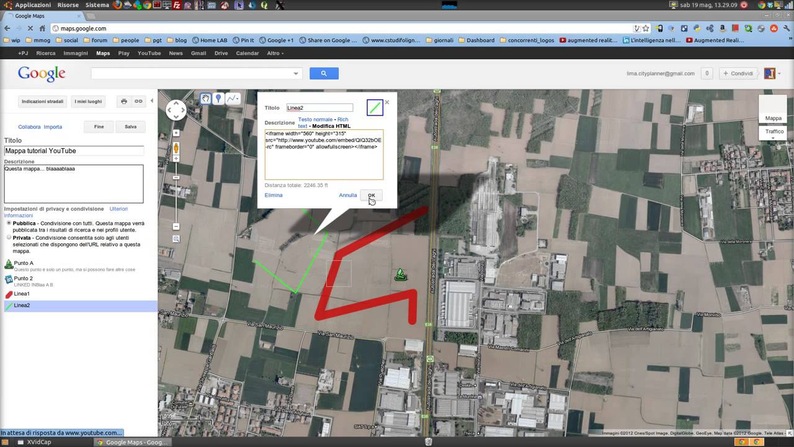Viewport: 794px width, 447px height.
Task: Click the zoom out minus button
Action: tap(176, 227)
